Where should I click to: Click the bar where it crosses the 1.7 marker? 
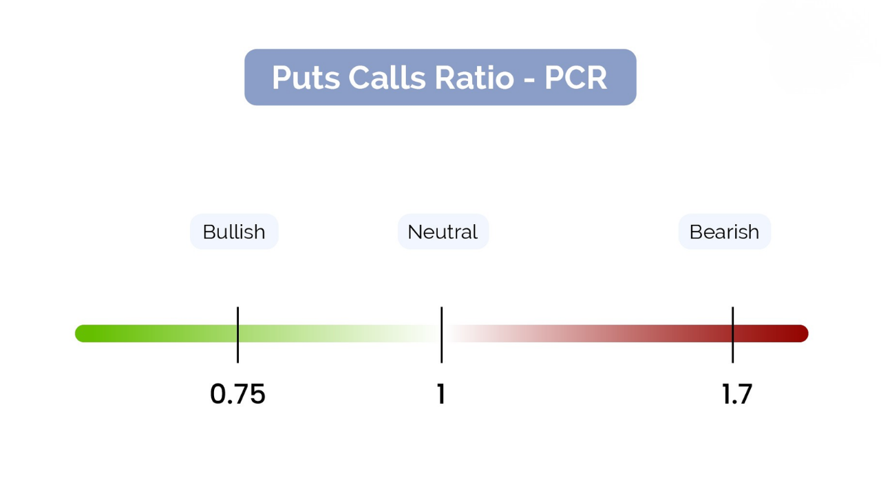(732, 333)
